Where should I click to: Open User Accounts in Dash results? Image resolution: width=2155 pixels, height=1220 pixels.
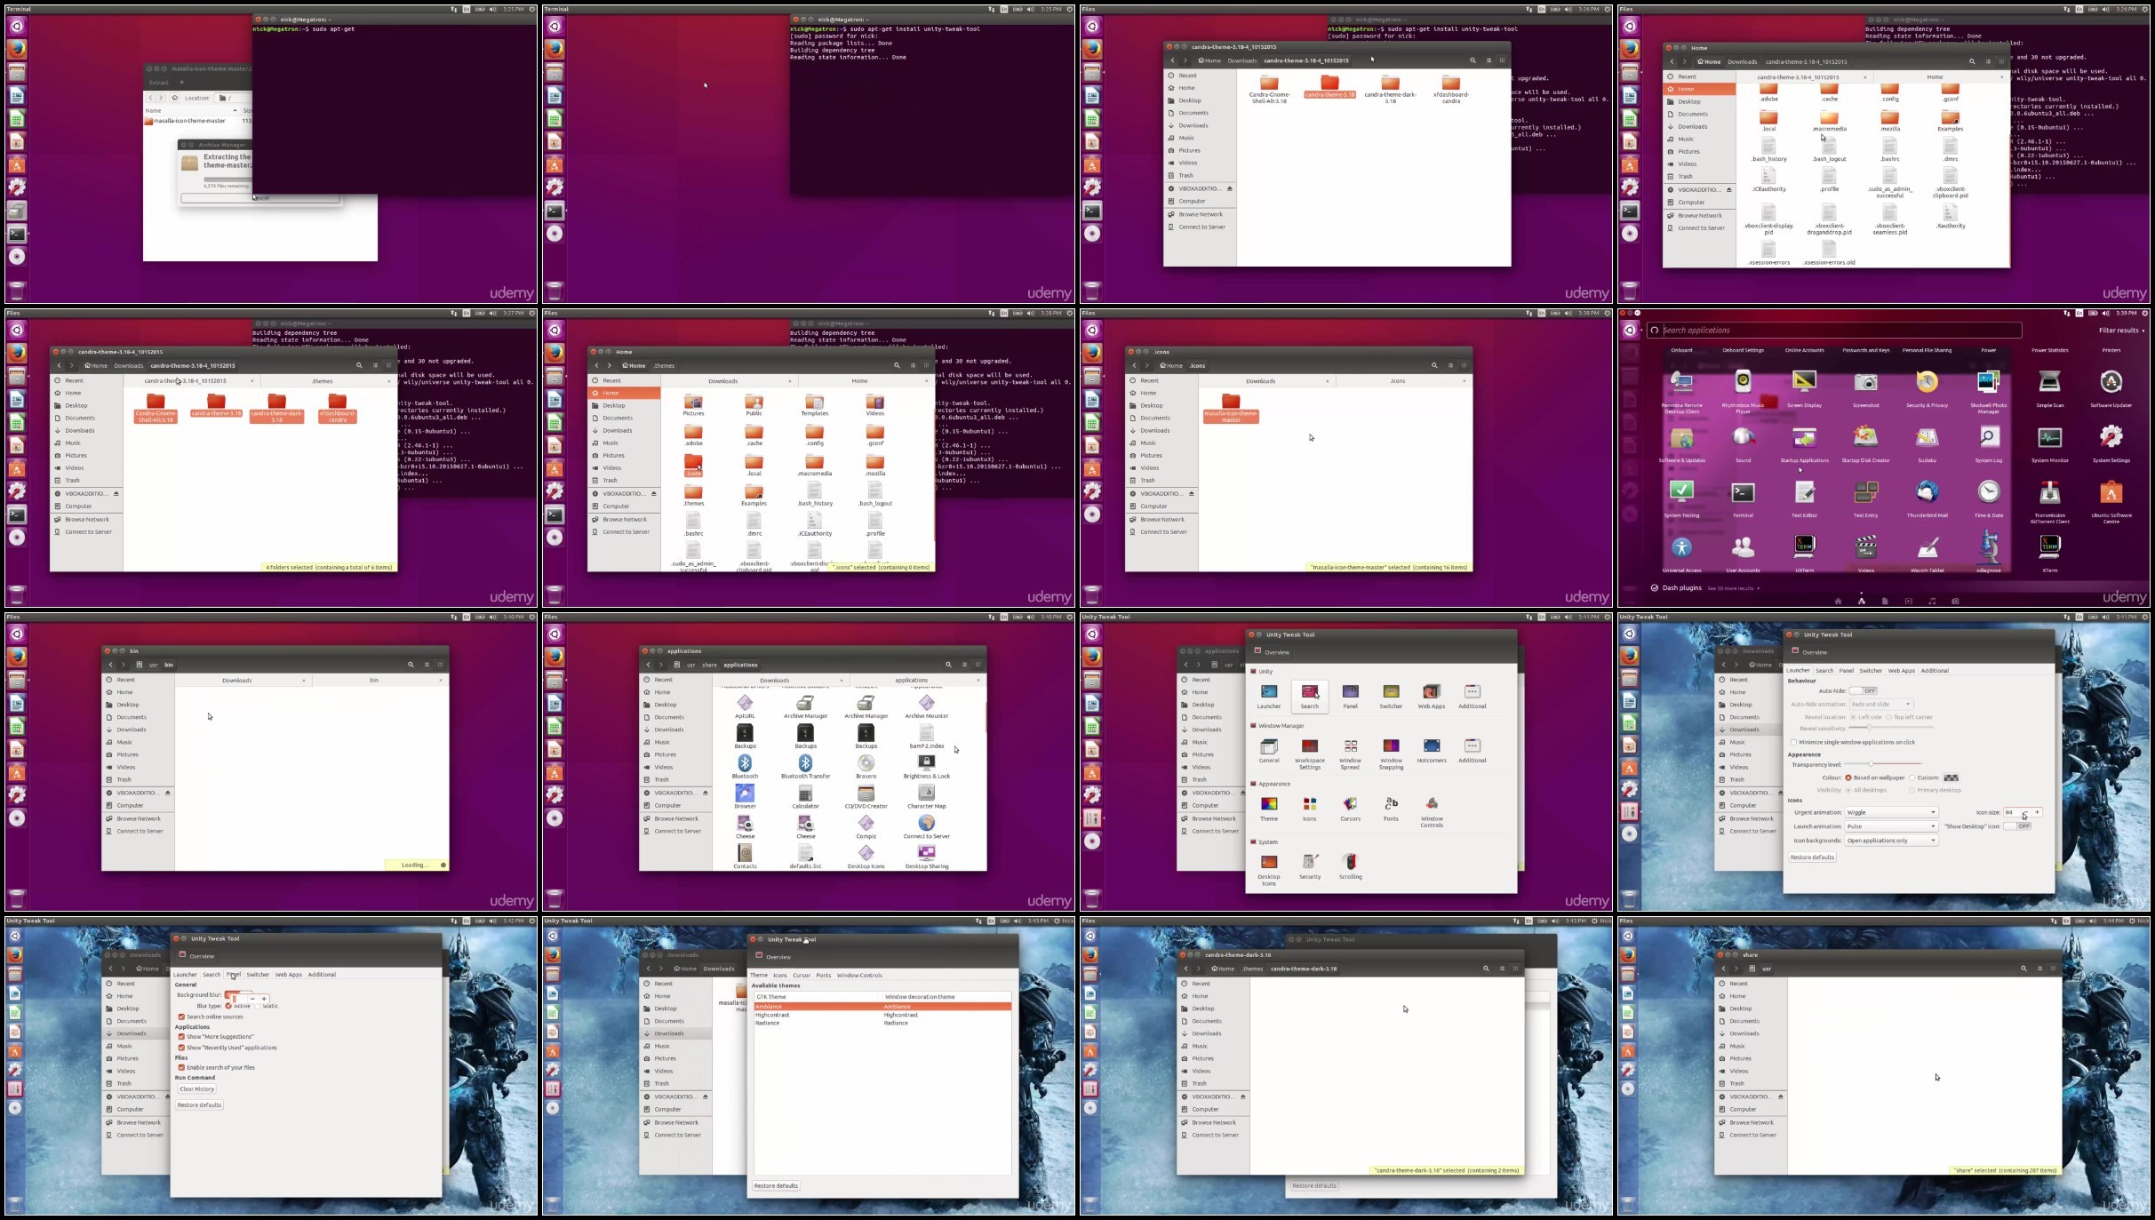point(1743,553)
